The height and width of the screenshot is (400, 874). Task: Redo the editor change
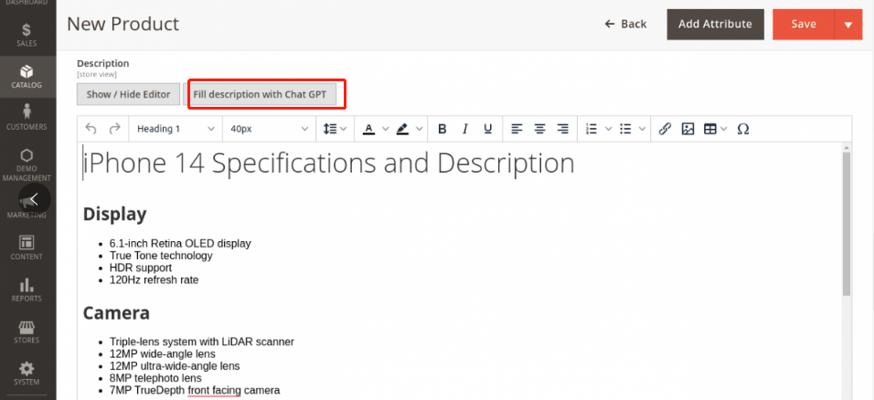tap(115, 130)
